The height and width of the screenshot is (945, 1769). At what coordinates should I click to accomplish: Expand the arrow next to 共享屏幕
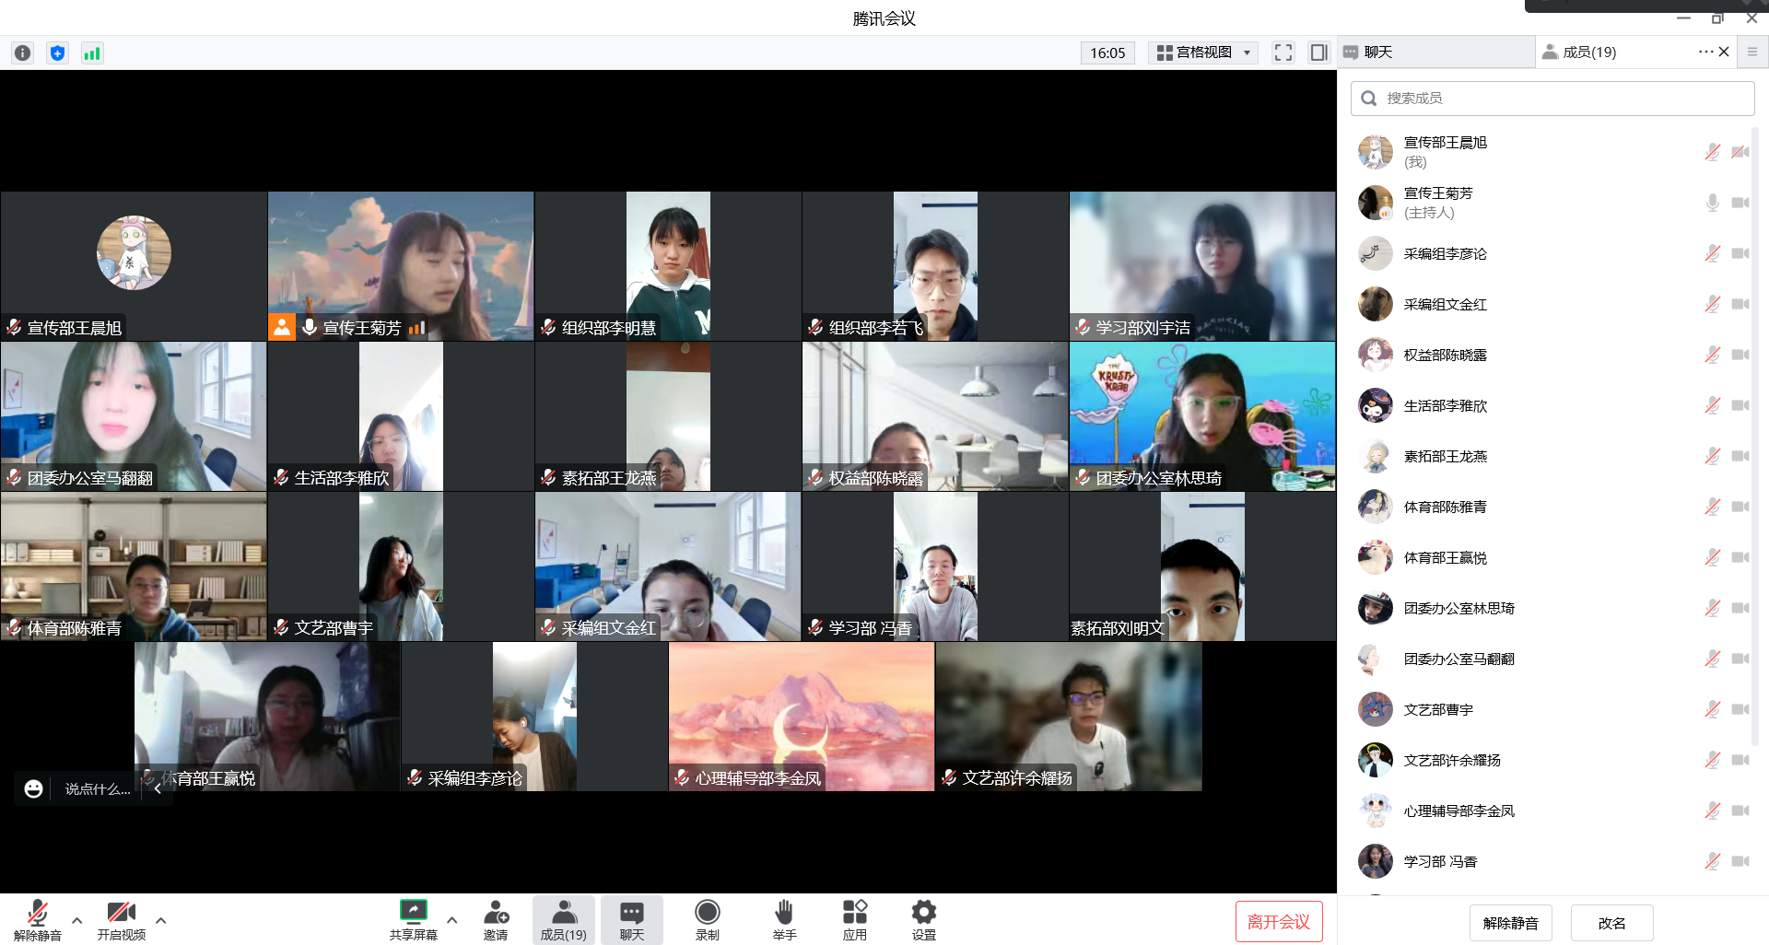[x=451, y=920]
